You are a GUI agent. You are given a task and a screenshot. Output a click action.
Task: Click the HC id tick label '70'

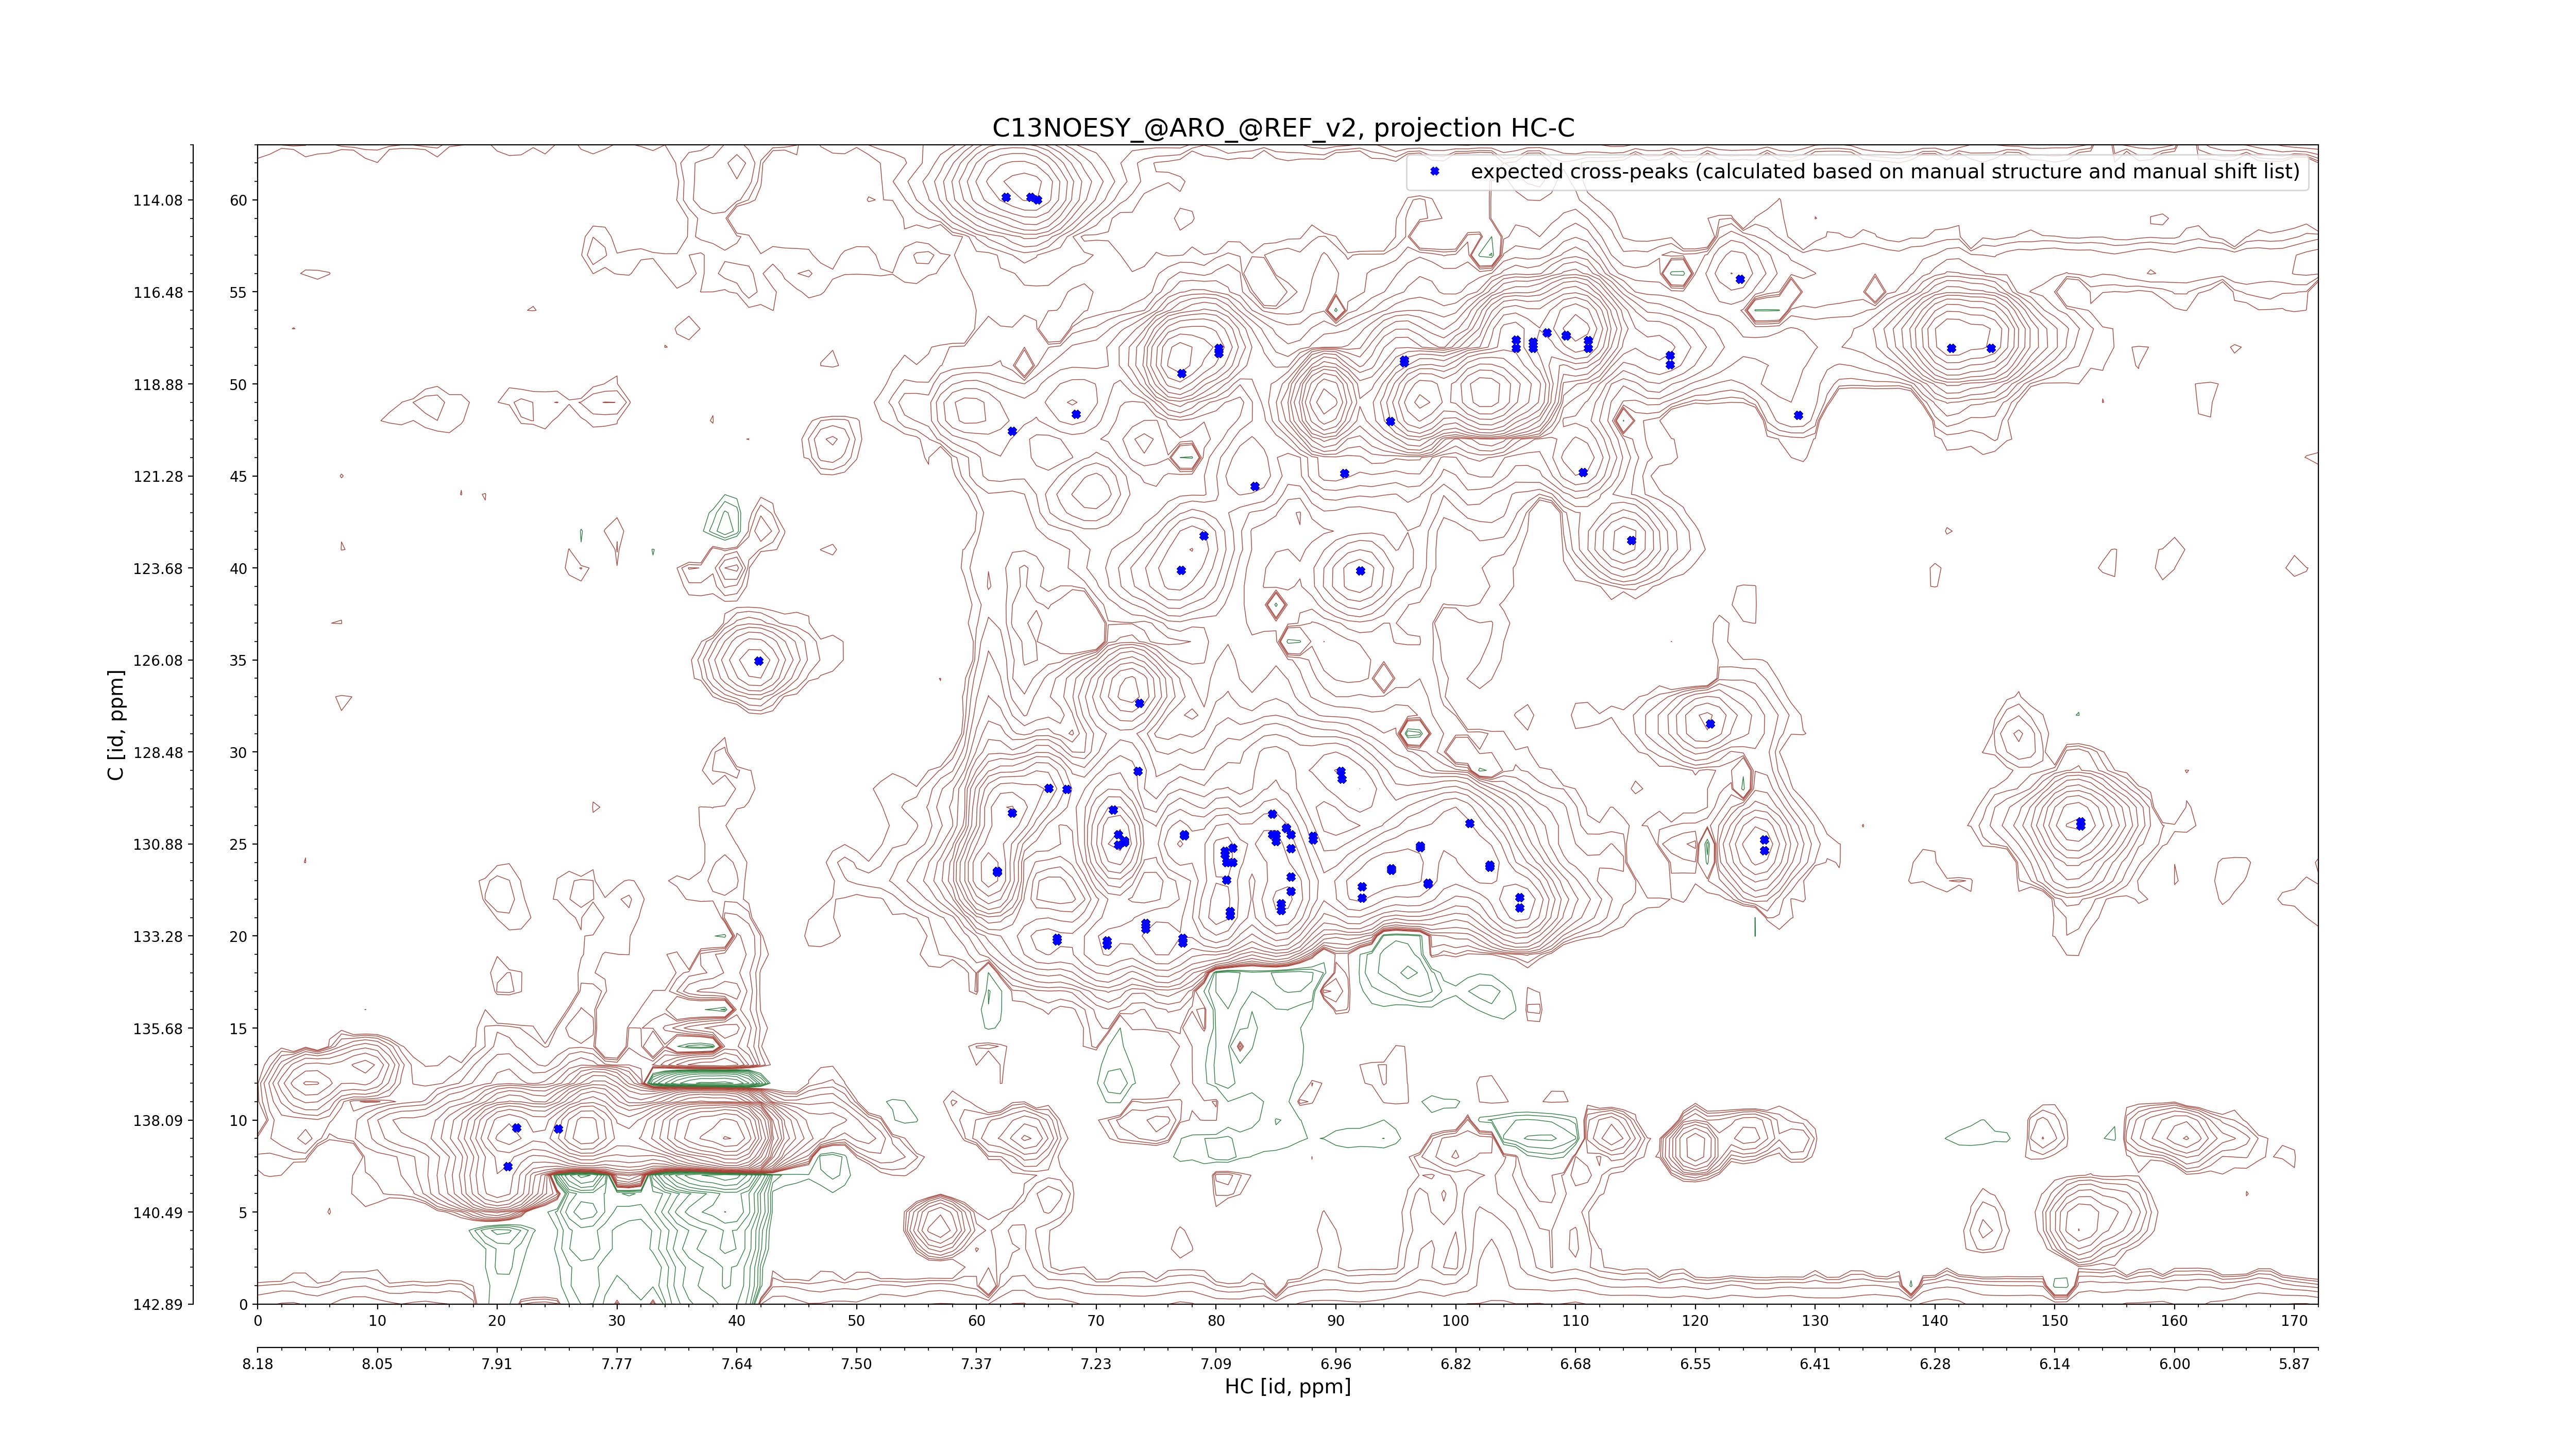[1096, 1321]
